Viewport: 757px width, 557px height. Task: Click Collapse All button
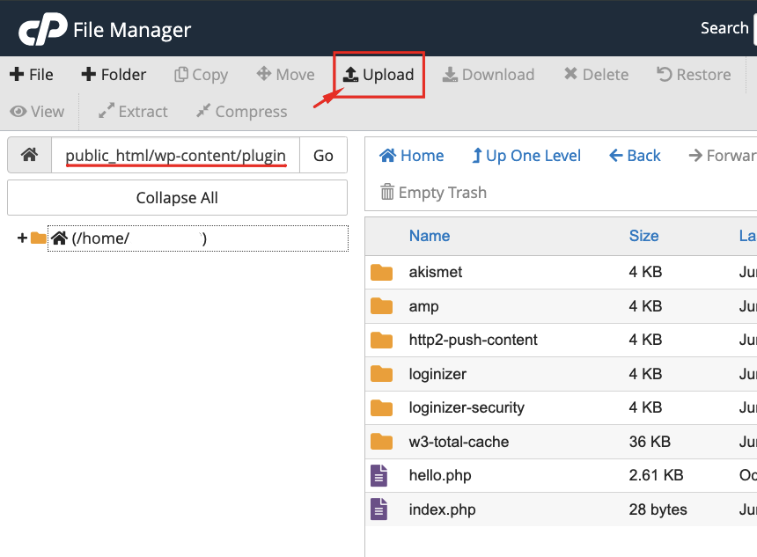(x=177, y=197)
